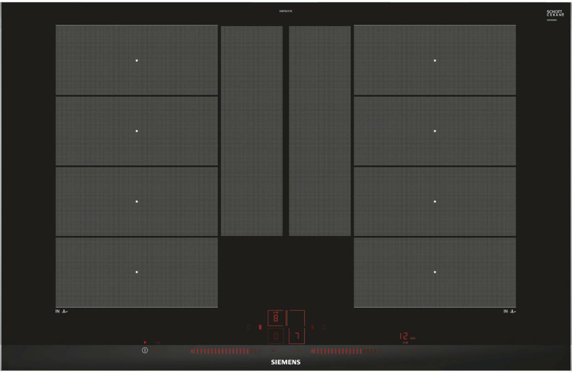The image size is (572, 373).
Task: Tap the left narrow center cooking strip
Action: click(x=252, y=131)
